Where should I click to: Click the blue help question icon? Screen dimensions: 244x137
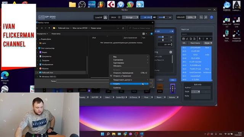[x=212, y=17]
